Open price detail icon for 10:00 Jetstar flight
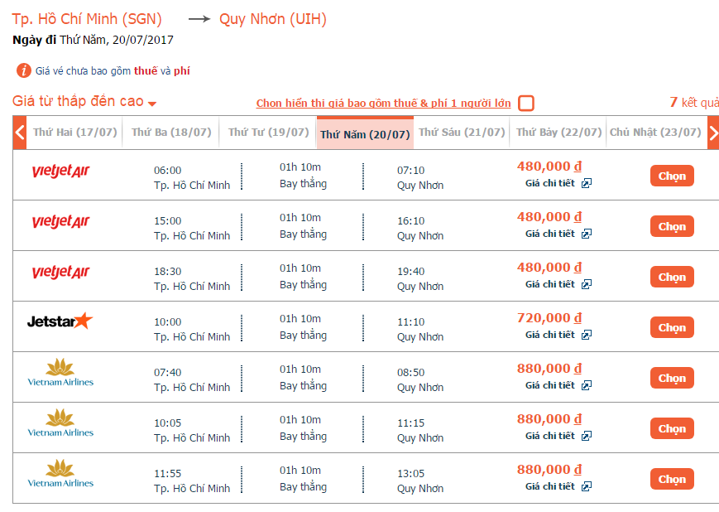Viewport: 719px width, 512px height. pos(587,335)
